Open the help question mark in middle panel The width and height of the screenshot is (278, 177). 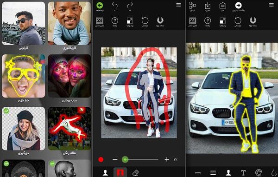tap(115, 20)
